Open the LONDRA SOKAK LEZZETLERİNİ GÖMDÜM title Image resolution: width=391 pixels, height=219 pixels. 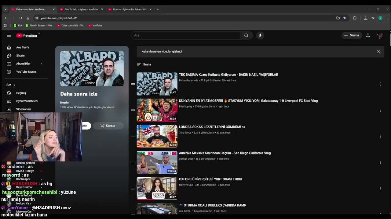coord(212,127)
